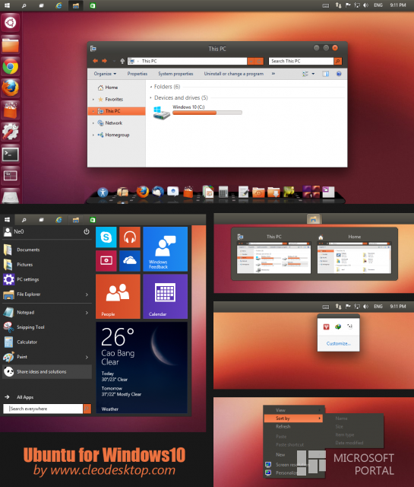Collapse the Devices and drives (5) group
Screen dimensions: 414x487
[151, 97]
